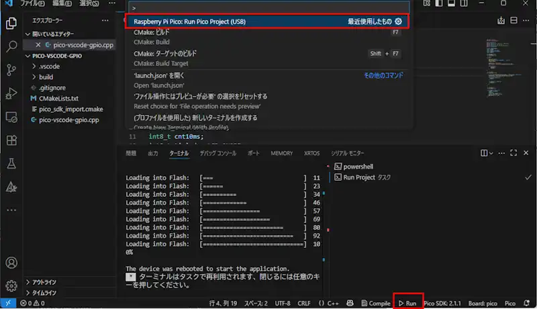Click the split editor icon
537x309 pixels.
click(x=514, y=21)
